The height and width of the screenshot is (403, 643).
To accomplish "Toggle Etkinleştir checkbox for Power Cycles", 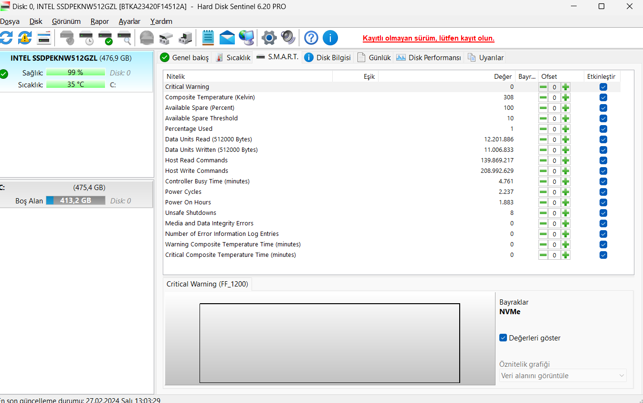I will pos(603,192).
